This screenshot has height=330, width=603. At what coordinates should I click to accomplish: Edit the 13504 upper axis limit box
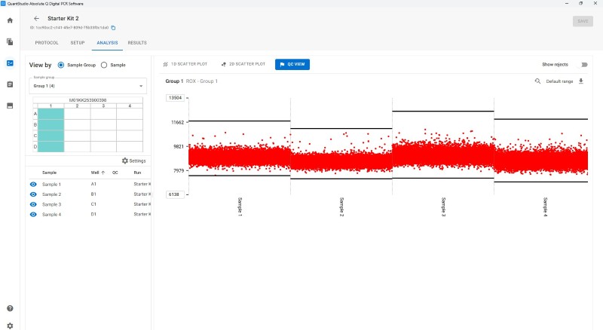coord(176,98)
